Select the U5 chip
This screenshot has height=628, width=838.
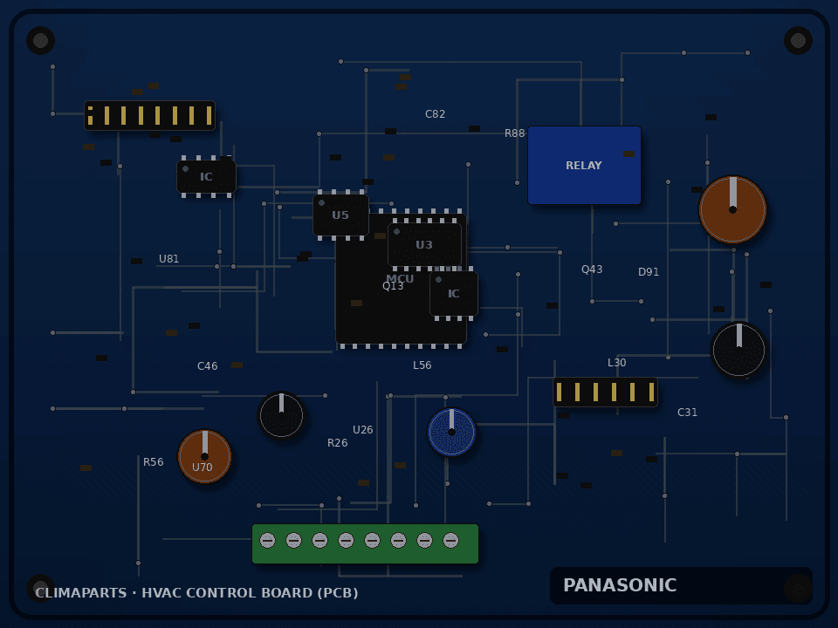[x=341, y=215]
